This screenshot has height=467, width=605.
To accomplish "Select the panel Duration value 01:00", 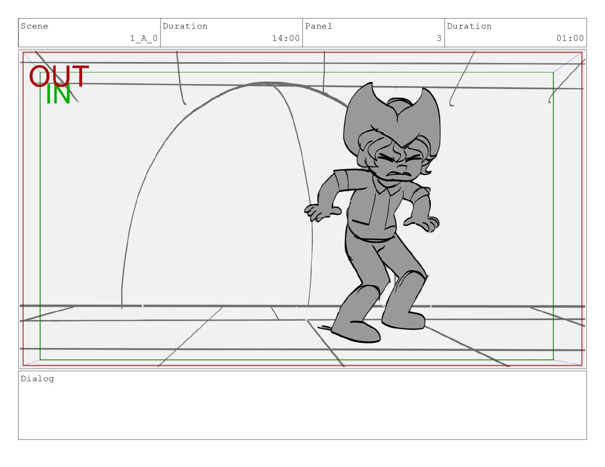I will point(570,38).
